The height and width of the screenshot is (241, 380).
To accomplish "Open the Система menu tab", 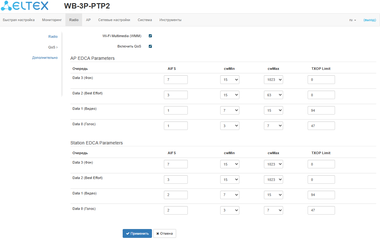I will pyautogui.click(x=145, y=20).
